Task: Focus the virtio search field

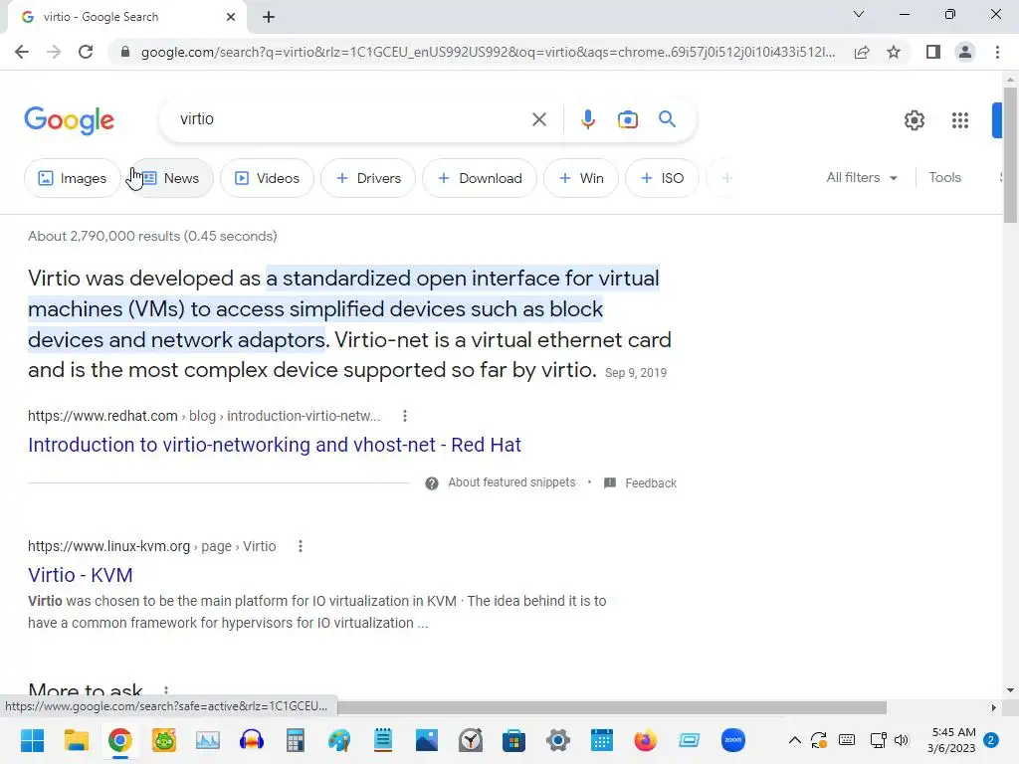Action: (351, 119)
